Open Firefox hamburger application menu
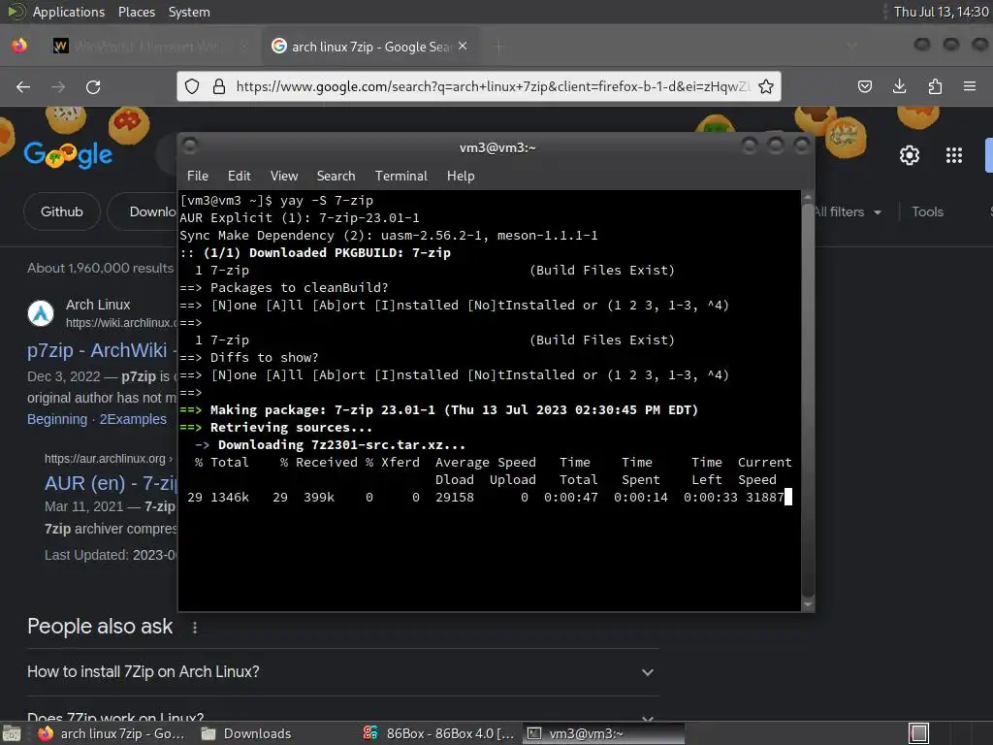The width and height of the screenshot is (993, 745). [x=970, y=86]
